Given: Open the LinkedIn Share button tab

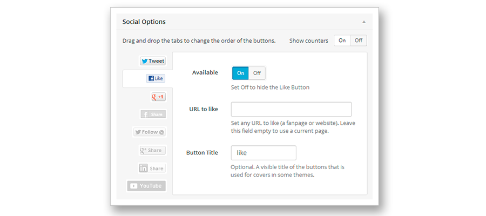Looking at the screenshot, I should tap(151, 168).
